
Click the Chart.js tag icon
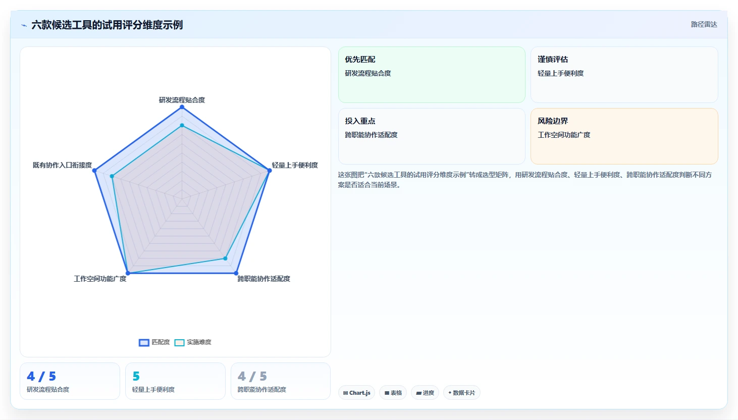346,393
